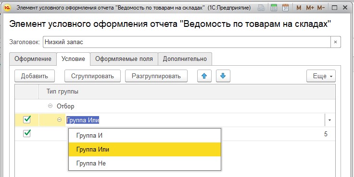Uncheck the Группа Или row checkbox
Viewport: 354px width, 177px height.
(x=27, y=119)
